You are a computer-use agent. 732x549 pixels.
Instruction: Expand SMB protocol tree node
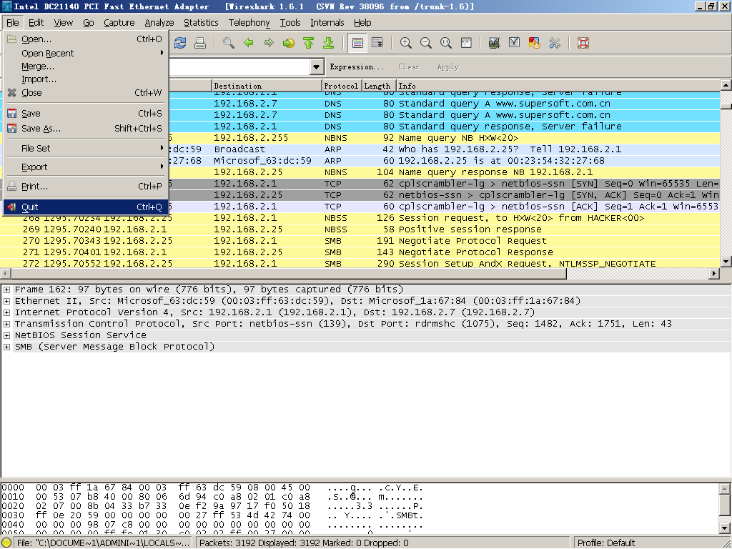tap(6, 347)
